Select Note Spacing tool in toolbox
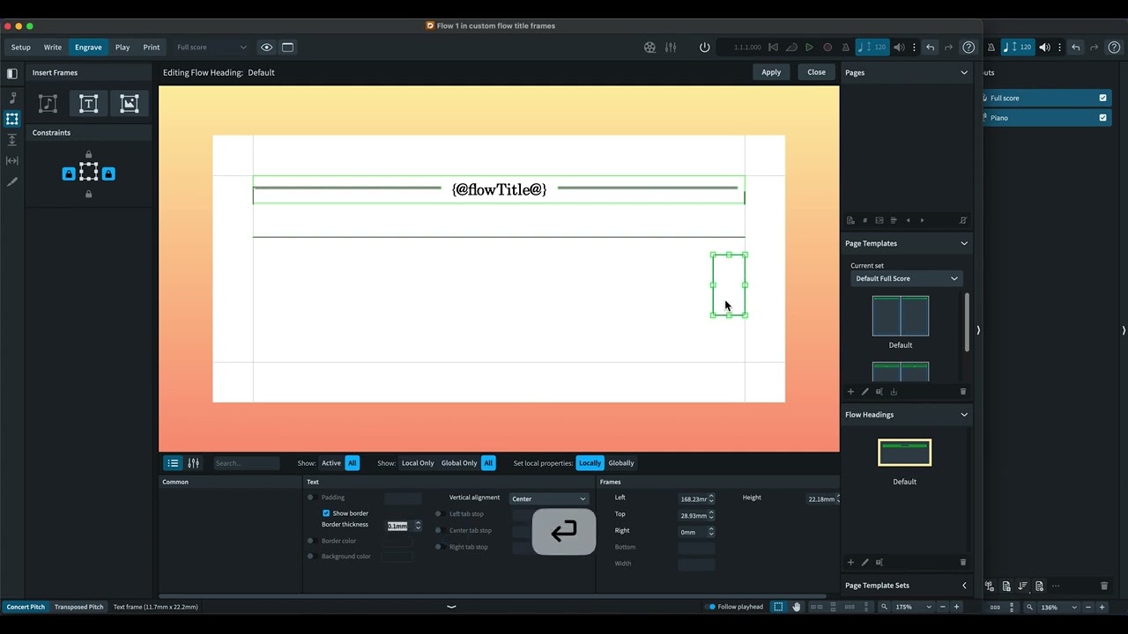 (x=12, y=160)
